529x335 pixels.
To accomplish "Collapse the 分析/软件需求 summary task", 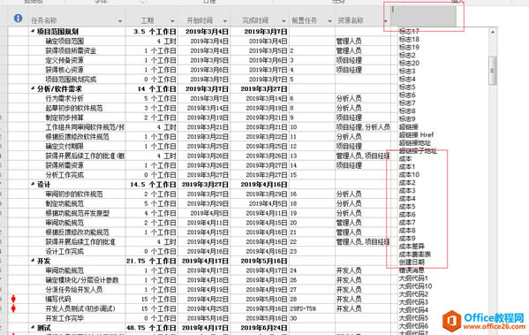I will [33, 88].
